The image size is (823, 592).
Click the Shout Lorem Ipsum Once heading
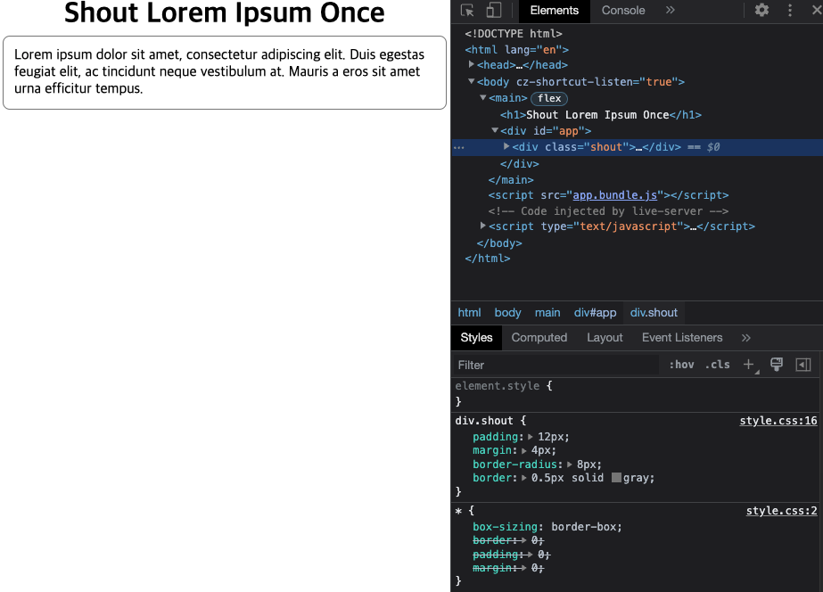coord(224,12)
